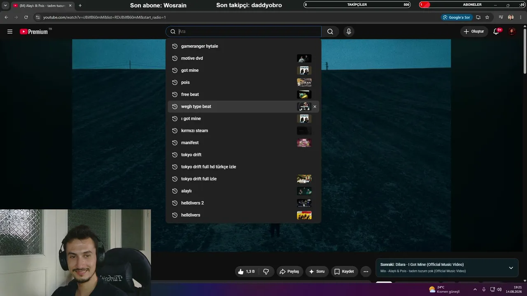
Task: Choose the "motive dvd" search suggestion
Action: pyautogui.click(x=243, y=58)
